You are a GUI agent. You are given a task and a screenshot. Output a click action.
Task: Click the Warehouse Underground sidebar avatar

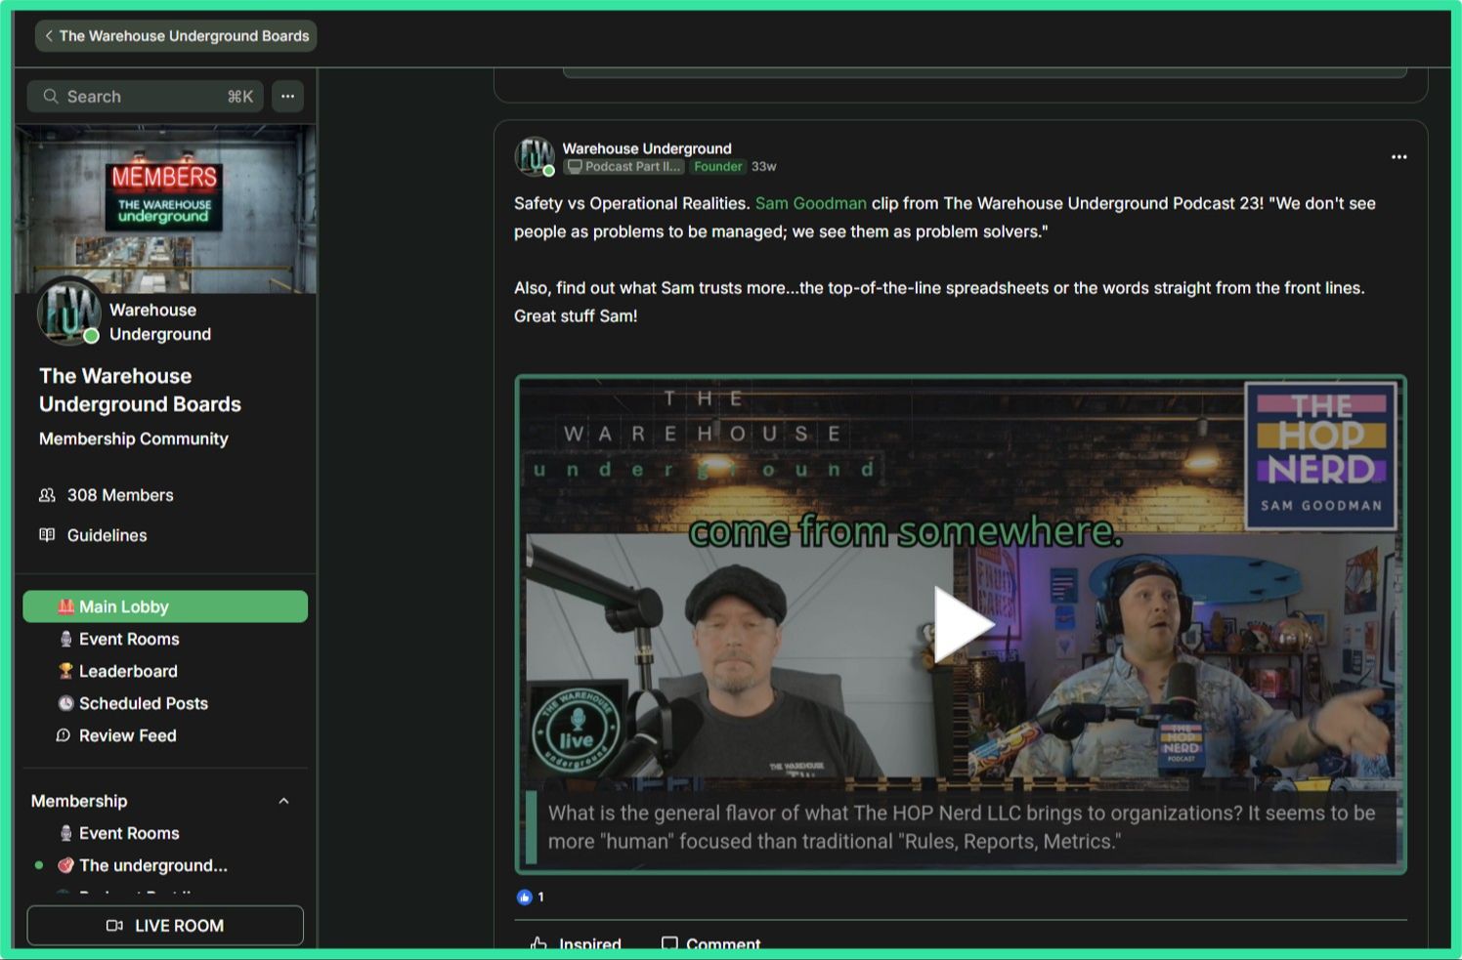(69, 313)
